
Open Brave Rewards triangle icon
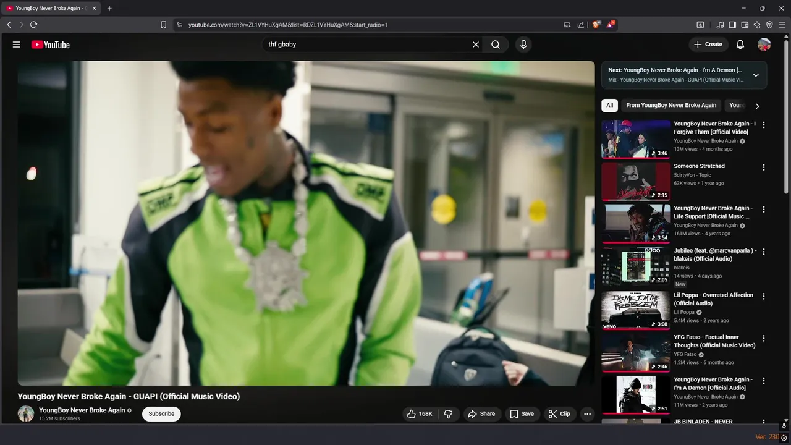point(611,25)
